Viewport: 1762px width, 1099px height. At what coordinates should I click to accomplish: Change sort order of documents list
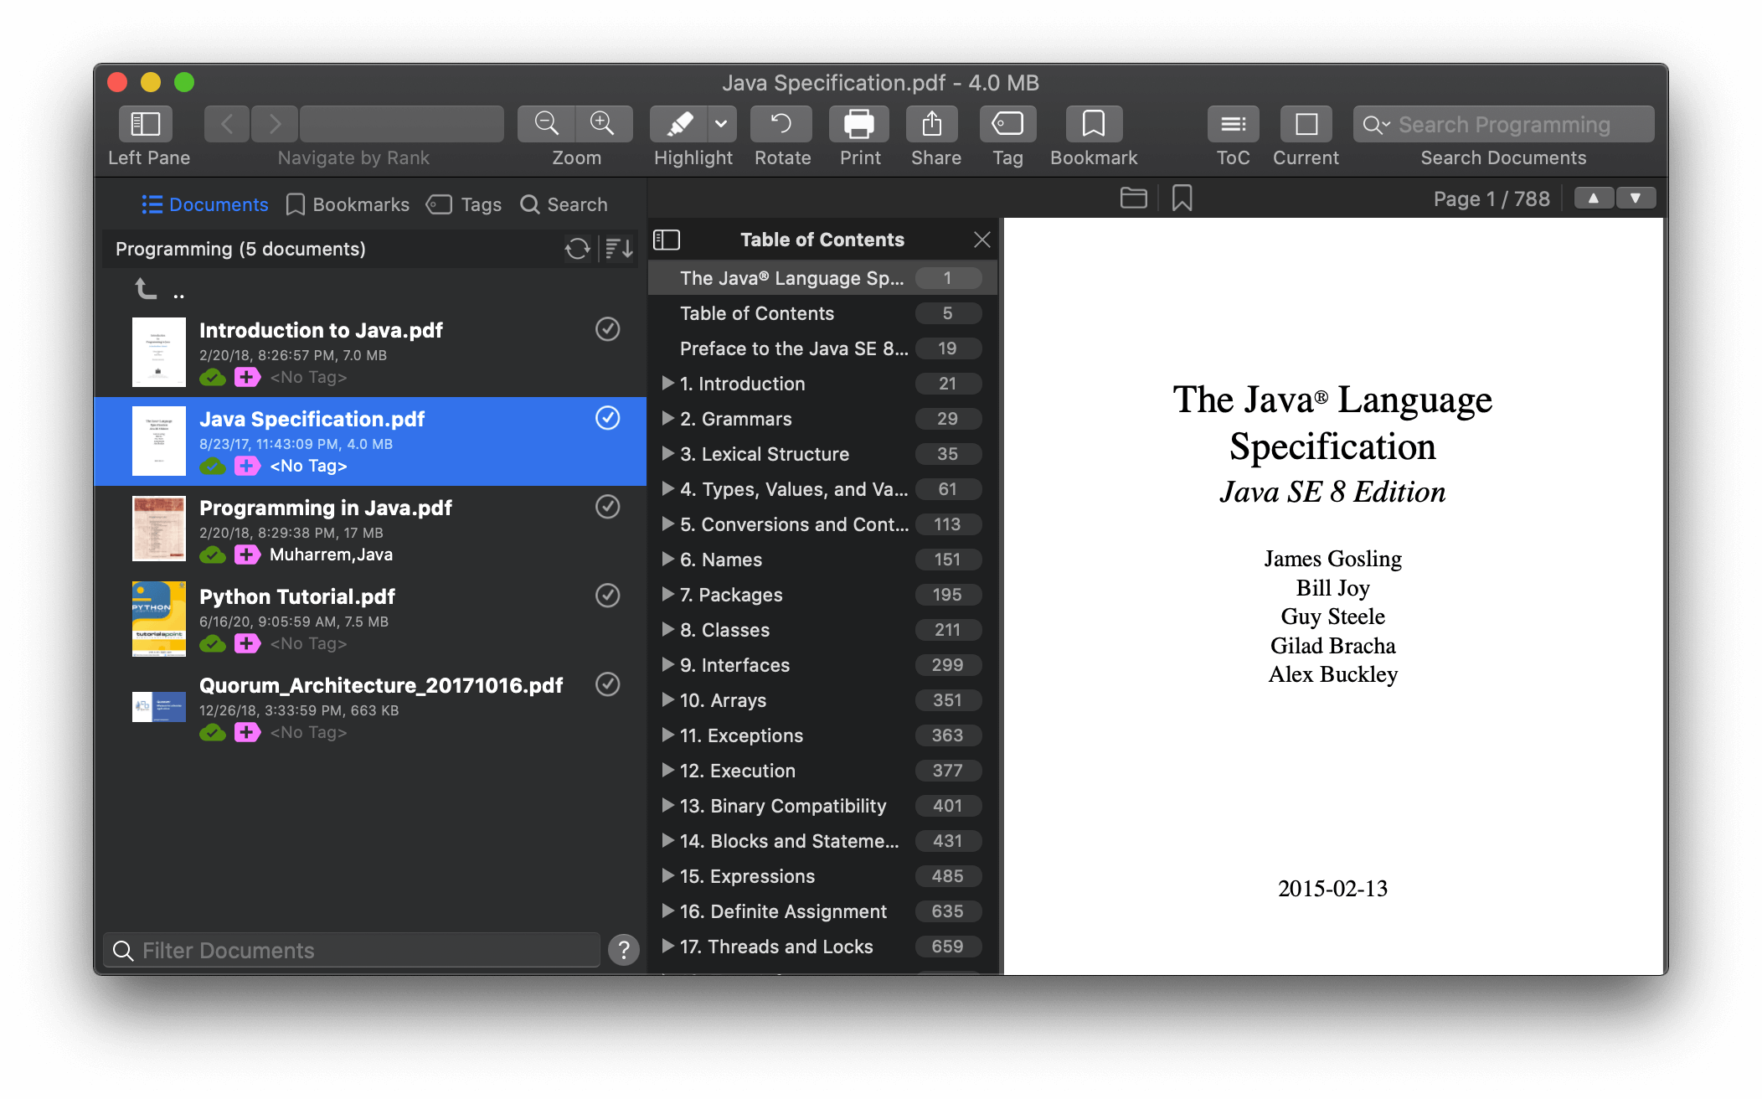pyautogui.click(x=619, y=249)
